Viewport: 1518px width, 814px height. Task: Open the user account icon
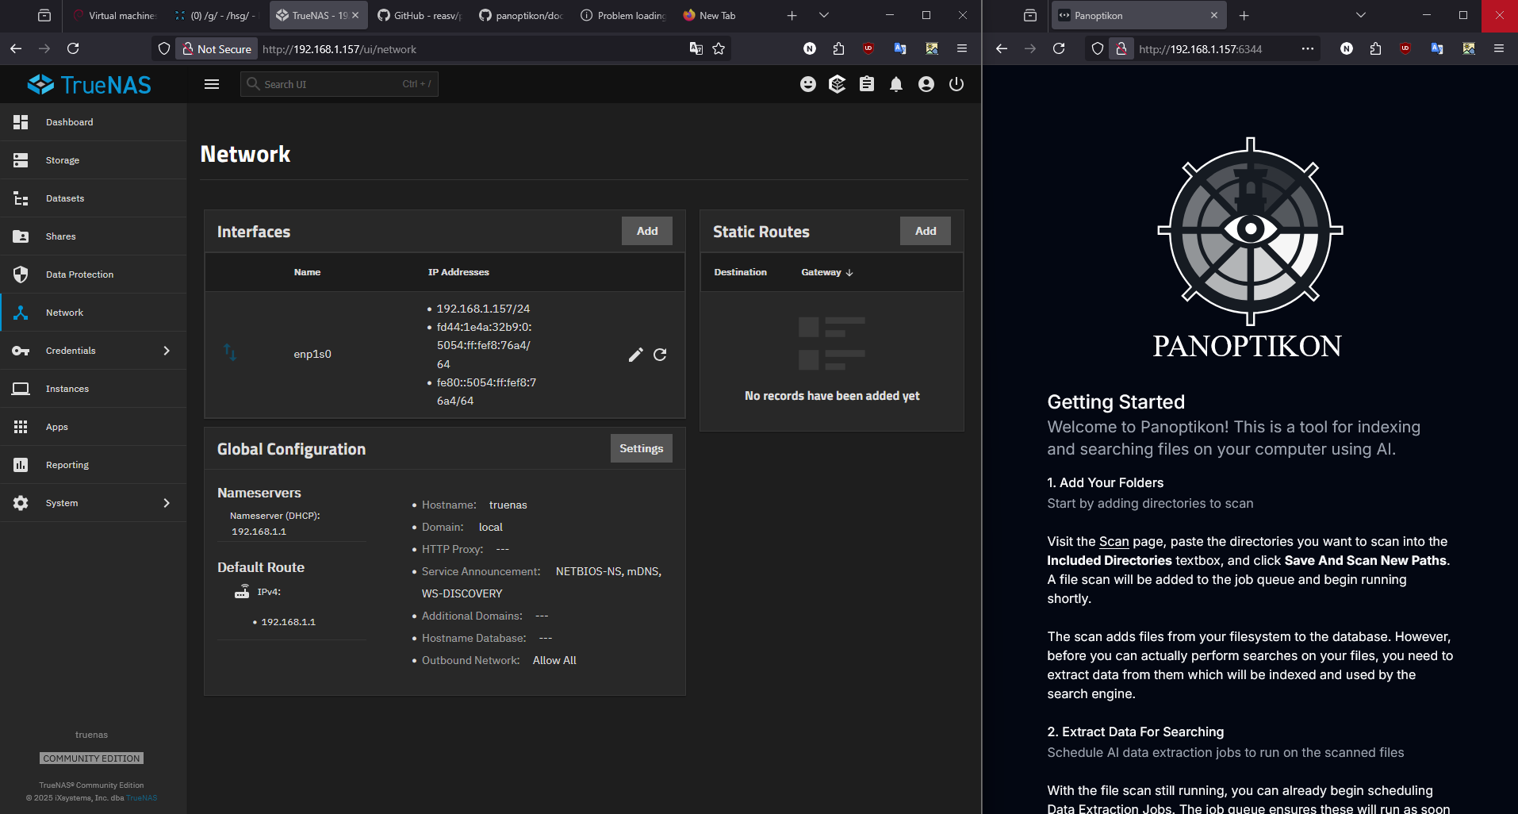926,84
